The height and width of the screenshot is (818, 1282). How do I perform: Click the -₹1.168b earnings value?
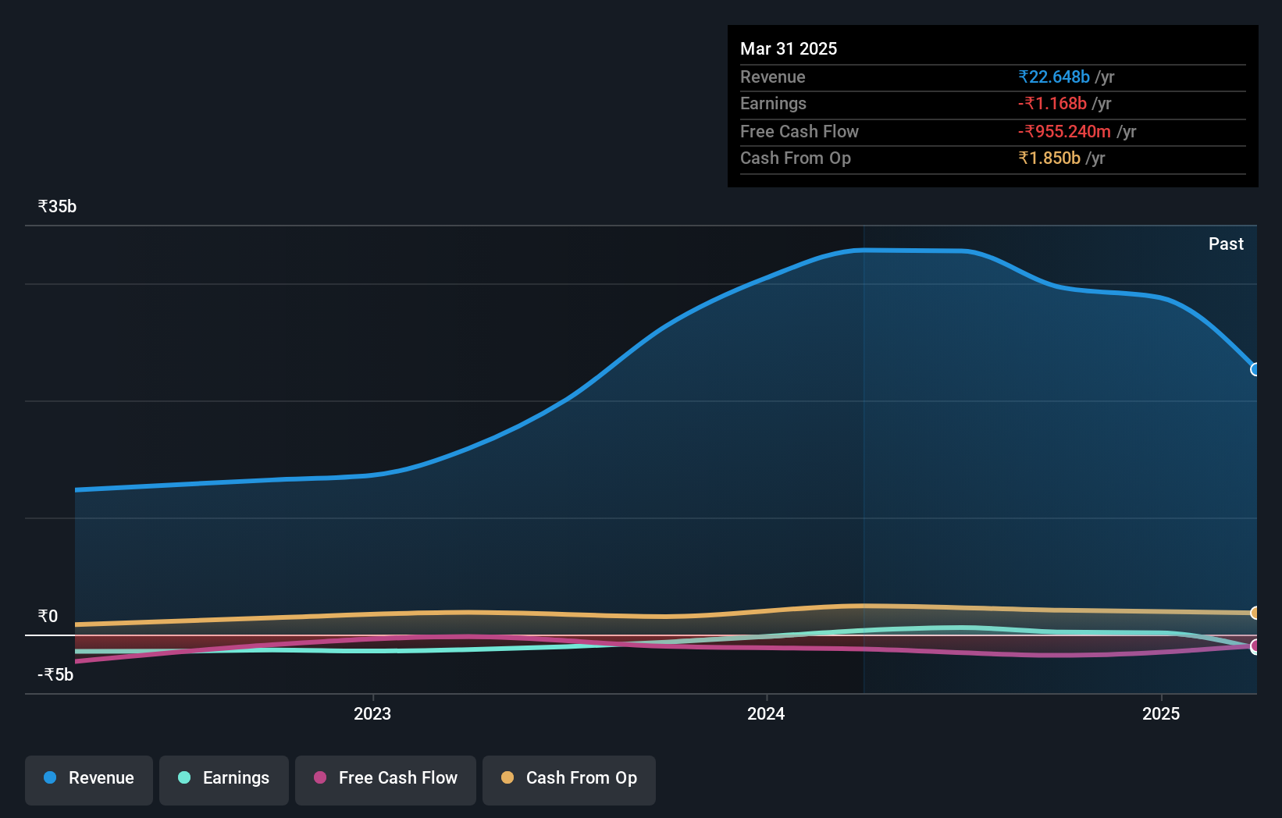tap(1052, 103)
